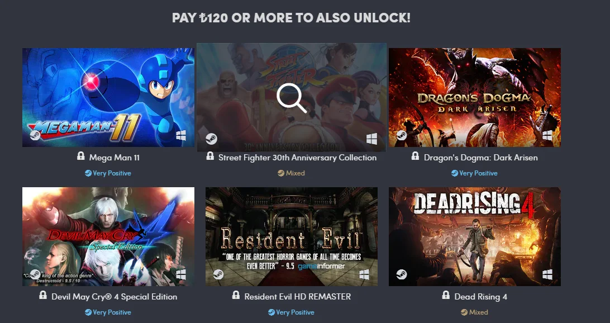Open Street Fighter 30th Anniversary Collection title
Viewport: 610px width, 323px height.
[297, 158]
